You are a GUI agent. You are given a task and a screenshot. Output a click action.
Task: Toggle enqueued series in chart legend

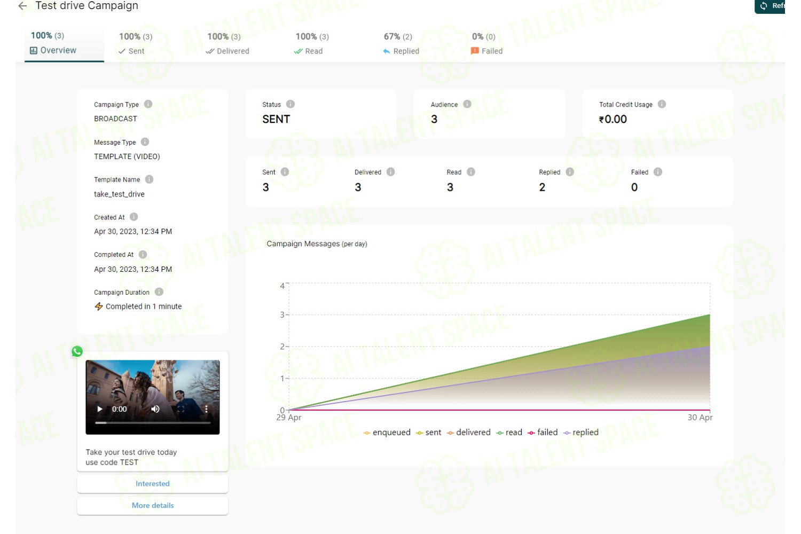(x=387, y=433)
